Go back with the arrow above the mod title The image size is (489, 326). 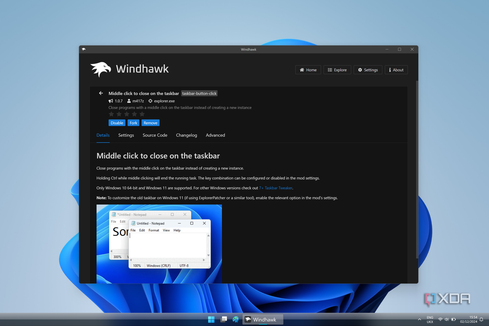point(101,93)
